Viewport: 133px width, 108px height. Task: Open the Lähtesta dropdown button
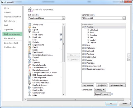click(x=100, y=90)
